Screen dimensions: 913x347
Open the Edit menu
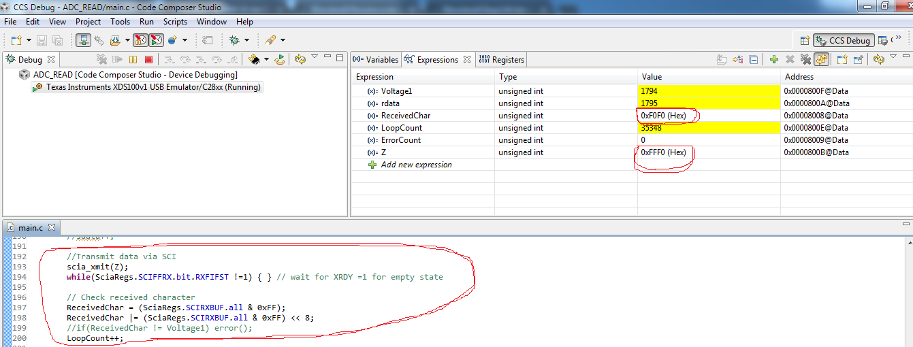[x=33, y=21]
